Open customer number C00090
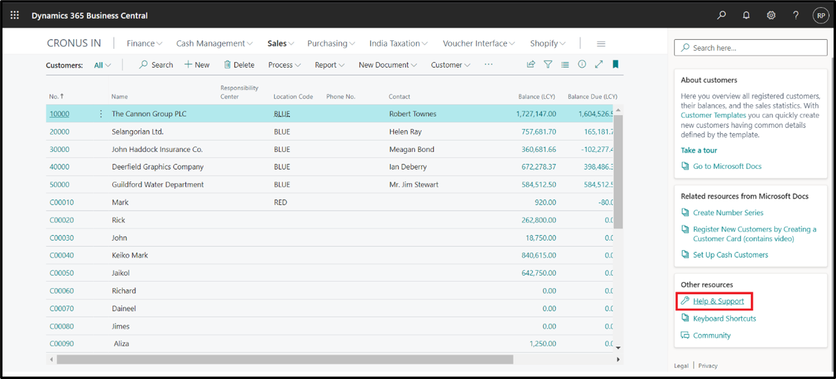Image resolution: width=836 pixels, height=379 pixels. click(62, 343)
